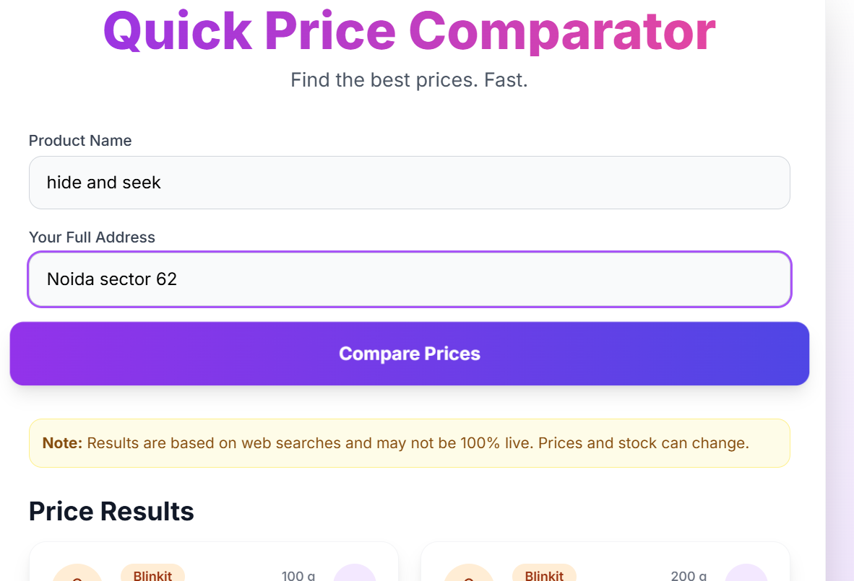Click the orange circular product icon on left card
The image size is (854, 581).
pos(77,577)
